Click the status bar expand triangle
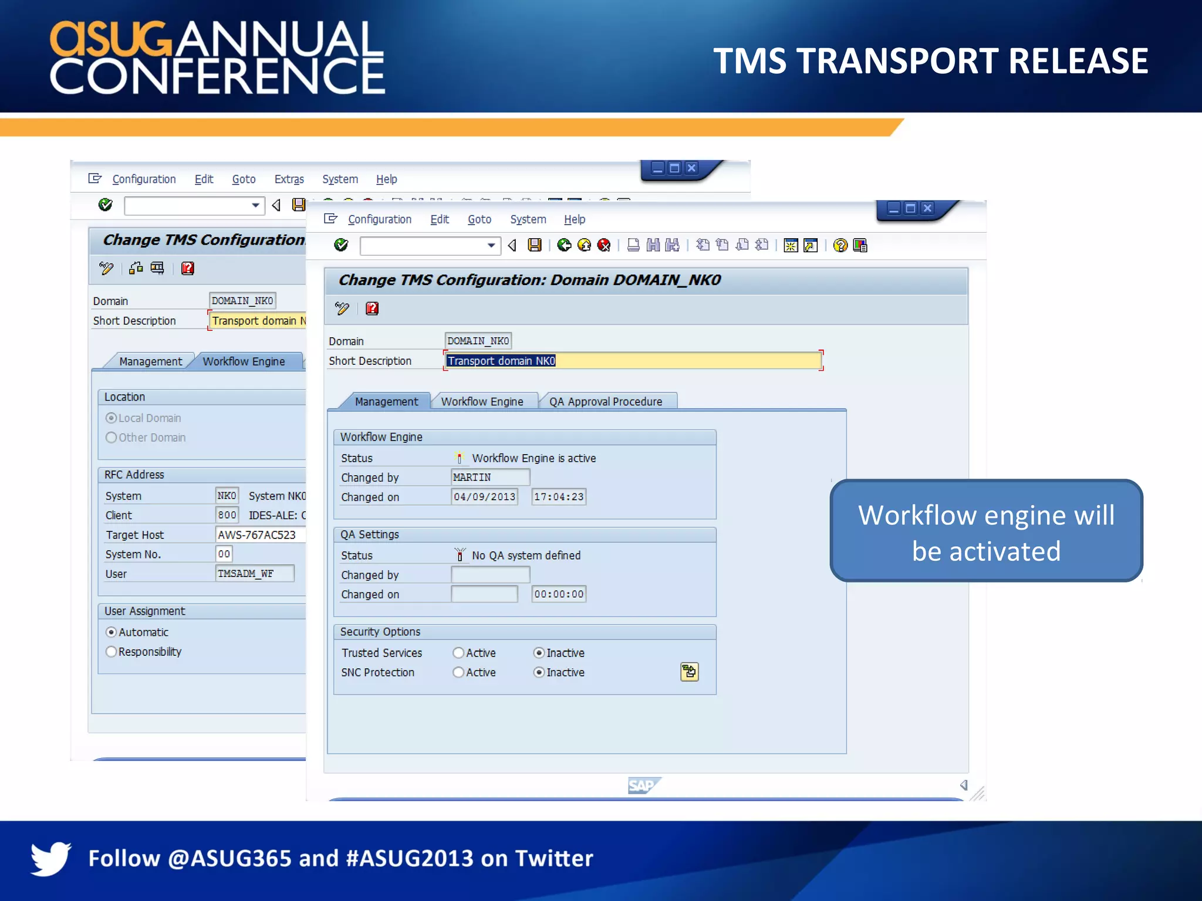Image resolution: width=1202 pixels, height=901 pixels. tap(964, 785)
